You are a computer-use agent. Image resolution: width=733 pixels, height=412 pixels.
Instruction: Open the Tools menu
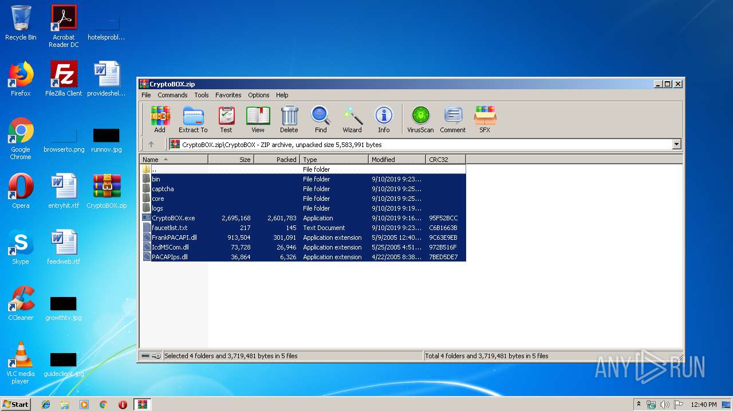(201, 95)
